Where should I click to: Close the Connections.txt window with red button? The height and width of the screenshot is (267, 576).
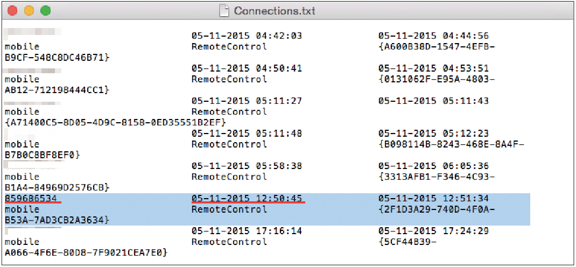(x=12, y=10)
